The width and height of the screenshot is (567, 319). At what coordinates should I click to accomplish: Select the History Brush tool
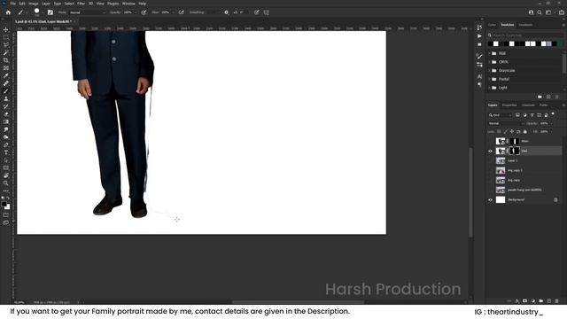tap(6, 106)
